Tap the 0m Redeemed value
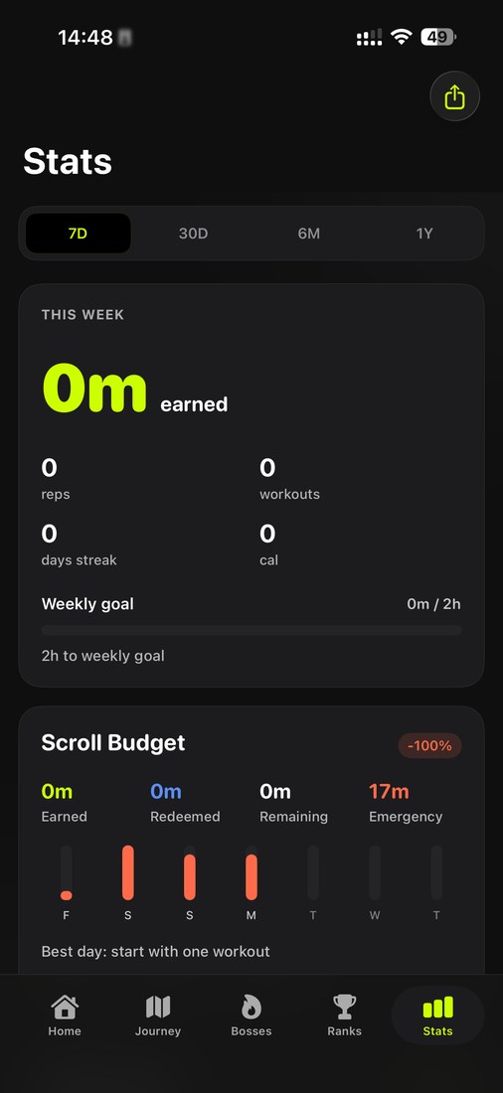 pos(166,791)
